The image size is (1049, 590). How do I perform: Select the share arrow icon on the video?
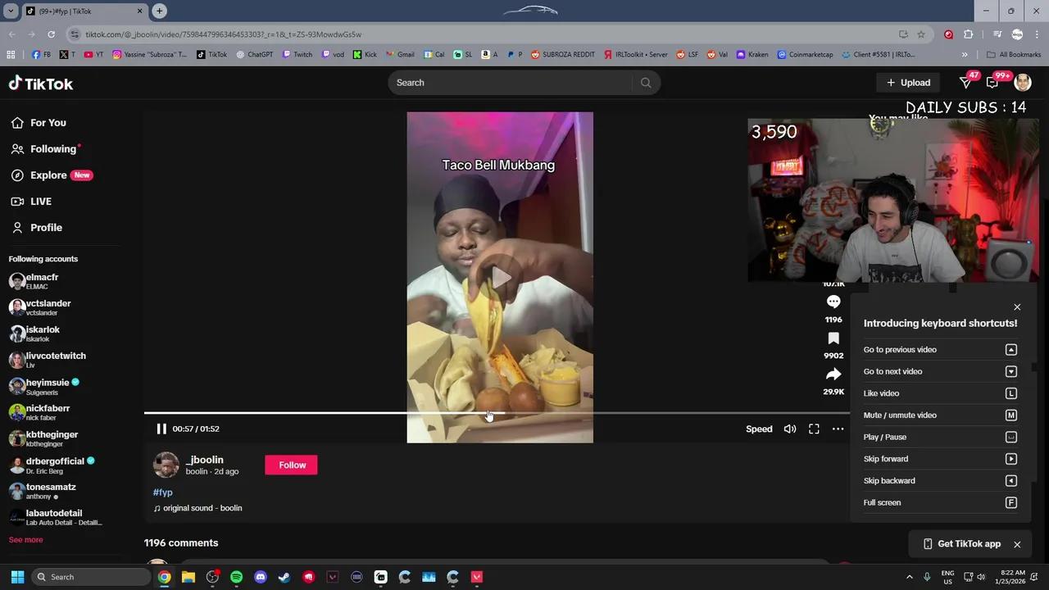coord(833,374)
